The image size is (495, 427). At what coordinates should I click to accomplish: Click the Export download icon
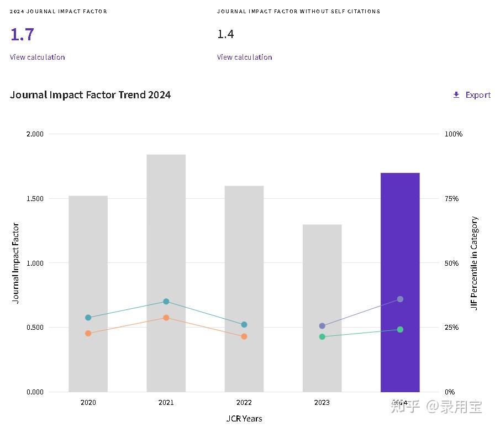(456, 94)
